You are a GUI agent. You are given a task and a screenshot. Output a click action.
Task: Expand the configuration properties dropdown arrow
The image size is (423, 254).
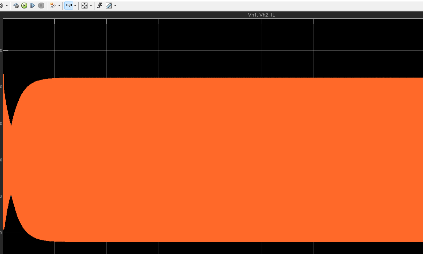click(x=7, y=6)
